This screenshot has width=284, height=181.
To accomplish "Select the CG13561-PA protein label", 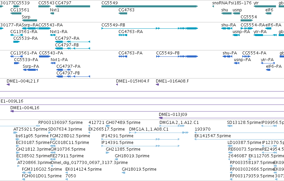I will point(24,53).
